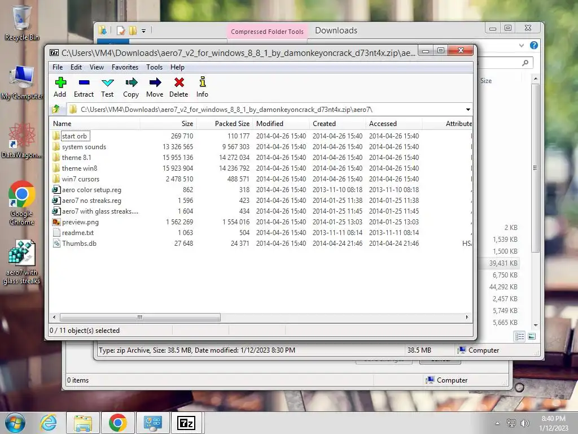
Task: Click the Move toolbar icon
Action: point(155,83)
